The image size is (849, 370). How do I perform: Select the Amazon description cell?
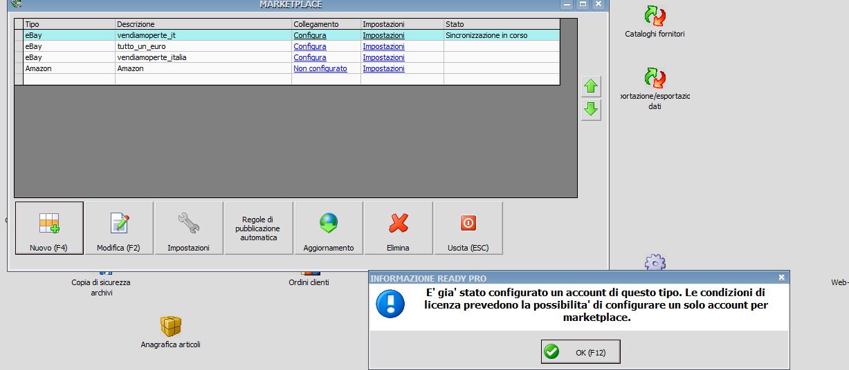(203, 68)
